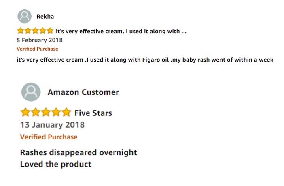
Task: Select the five-star rating on Rekha's review
Action: [x=35, y=31]
